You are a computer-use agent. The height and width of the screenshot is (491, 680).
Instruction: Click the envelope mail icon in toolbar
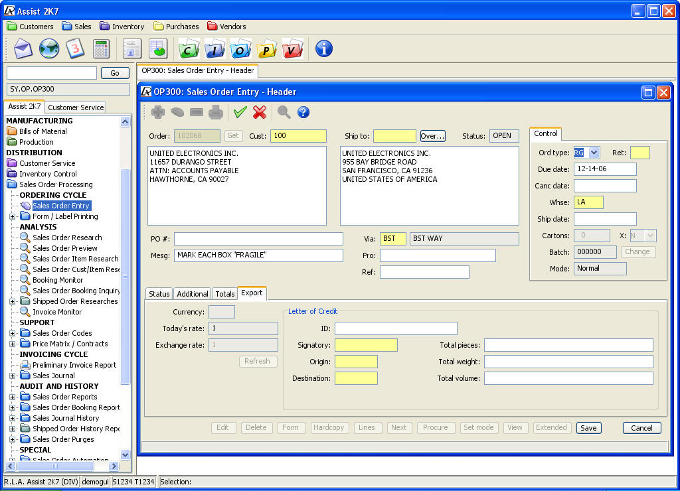click(23, 48)
